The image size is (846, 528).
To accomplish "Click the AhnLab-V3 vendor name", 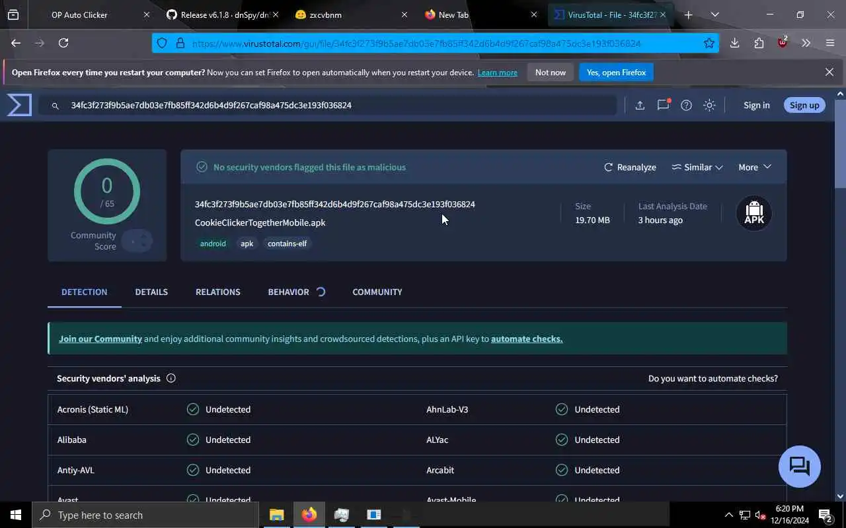I will pos(447,409).
